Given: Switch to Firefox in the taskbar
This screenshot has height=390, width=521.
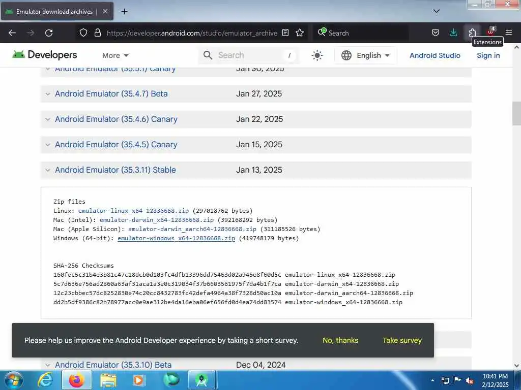Looking at the screenshot, I should coord(77,380).
